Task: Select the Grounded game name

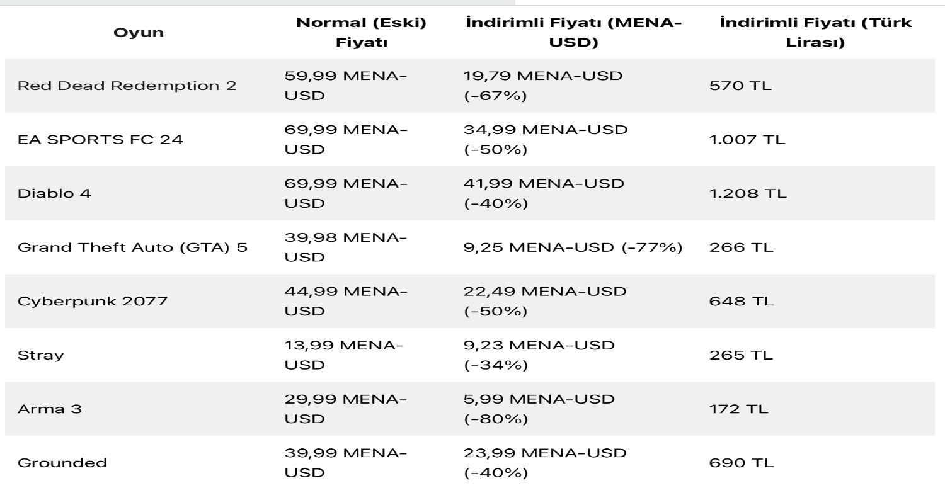Action: (x=62, y=463)
